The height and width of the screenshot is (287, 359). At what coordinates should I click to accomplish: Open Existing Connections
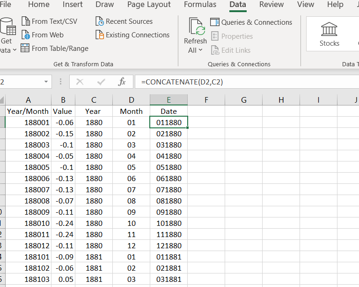click(132, 35)
